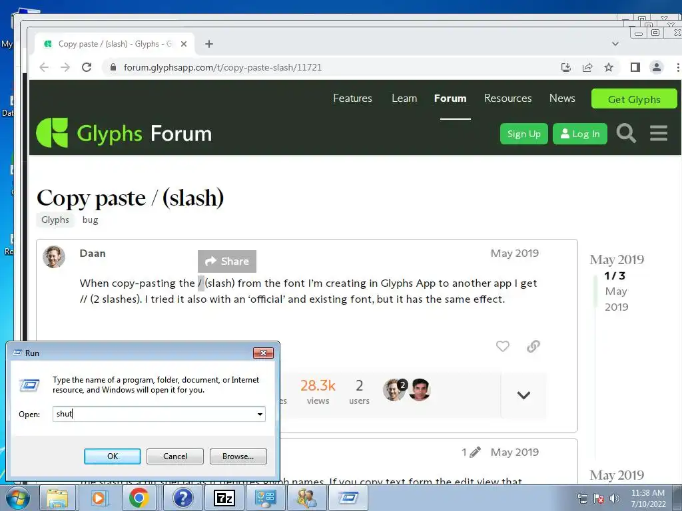Open the Chrome profile avatar
This screenshot has height=511, width=682.
tap(656, 67)
